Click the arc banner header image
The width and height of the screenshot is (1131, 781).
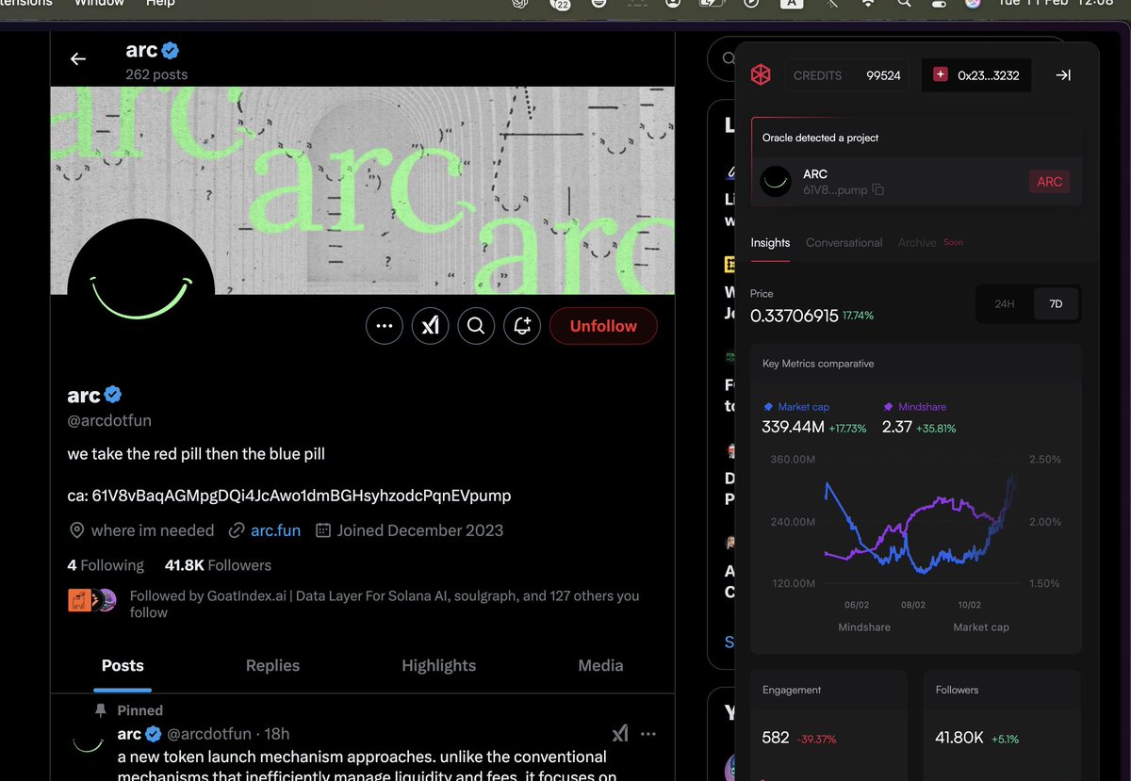coord(362,190)
